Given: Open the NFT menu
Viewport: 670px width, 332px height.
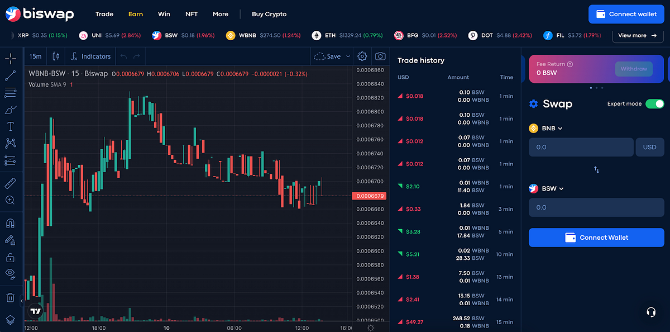Looking at the screenshot, I should coord(192,14).
